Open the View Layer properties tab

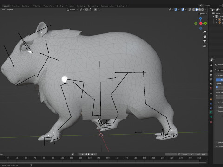[x=211, y=79]
